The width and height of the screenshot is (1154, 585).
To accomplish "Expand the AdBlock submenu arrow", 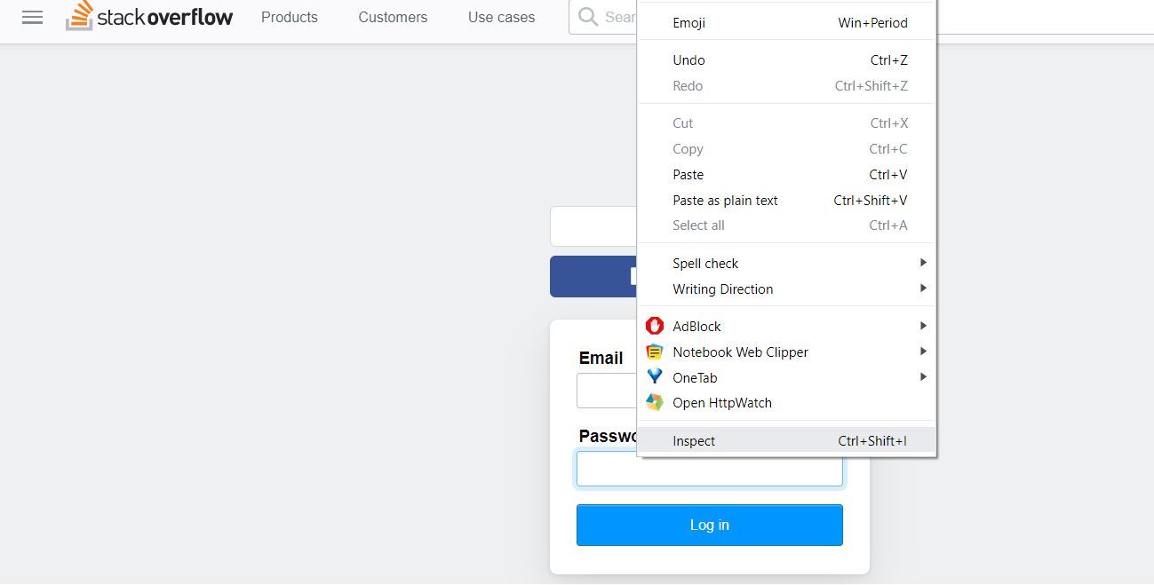I will tap(923, 326).
